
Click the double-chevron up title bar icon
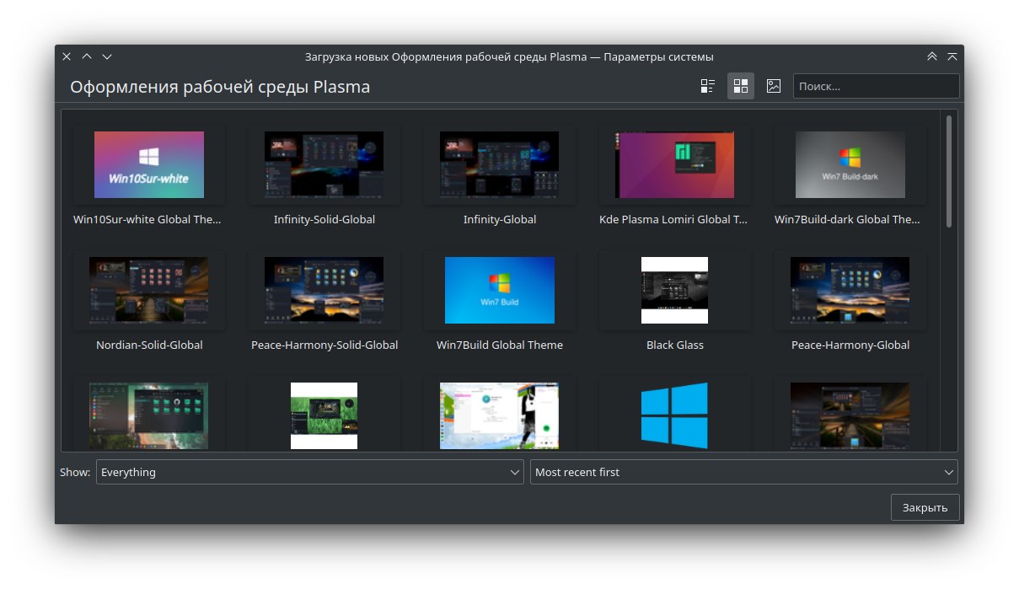(932, 56)
